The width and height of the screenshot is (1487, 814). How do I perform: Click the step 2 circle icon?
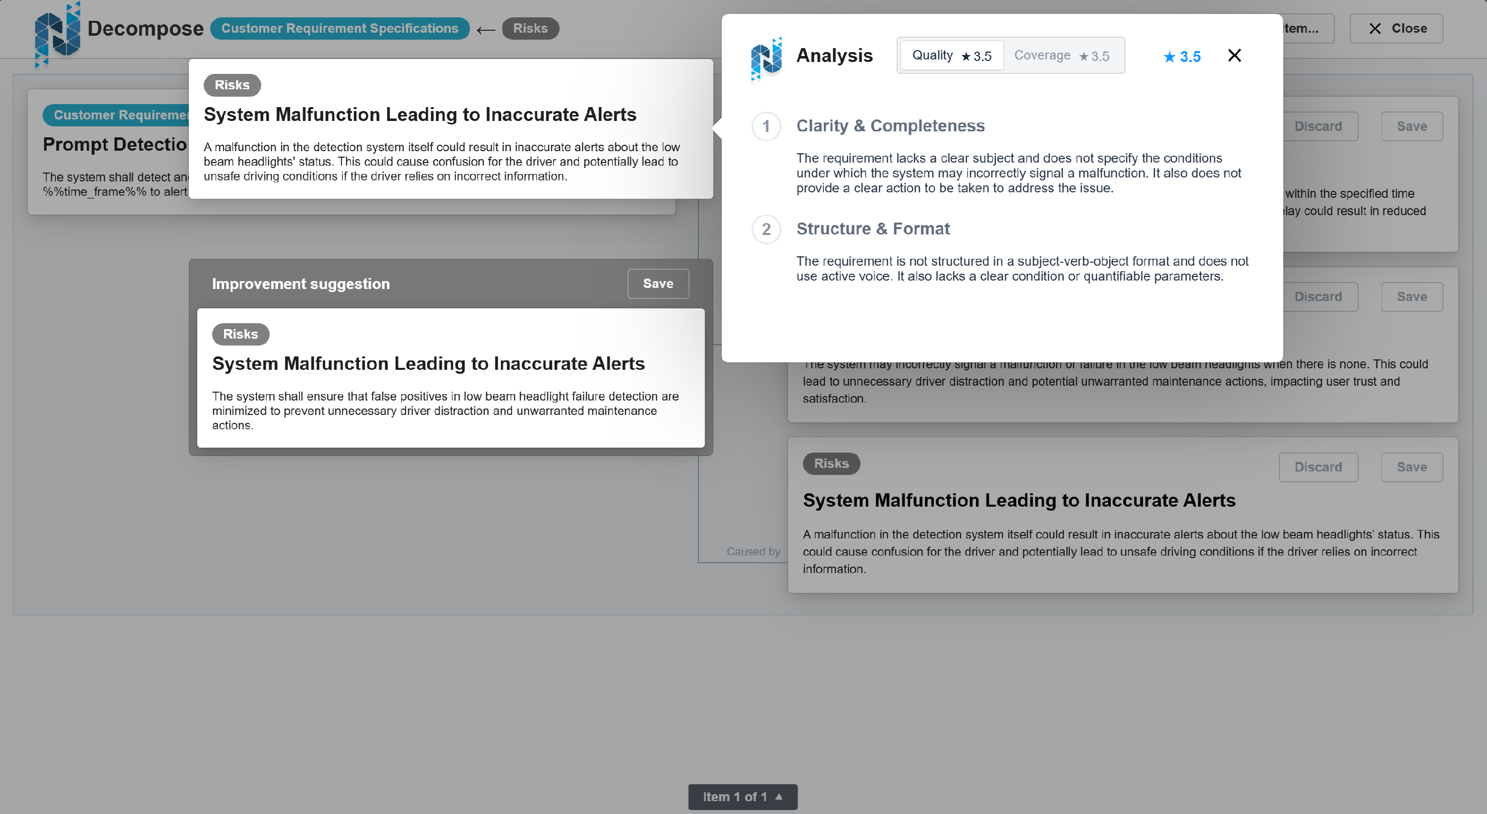[x=766, y=229]
